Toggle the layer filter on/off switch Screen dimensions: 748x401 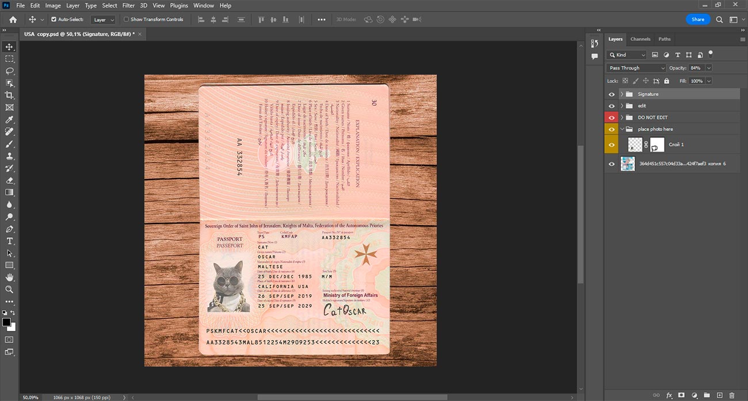point(711,53)
